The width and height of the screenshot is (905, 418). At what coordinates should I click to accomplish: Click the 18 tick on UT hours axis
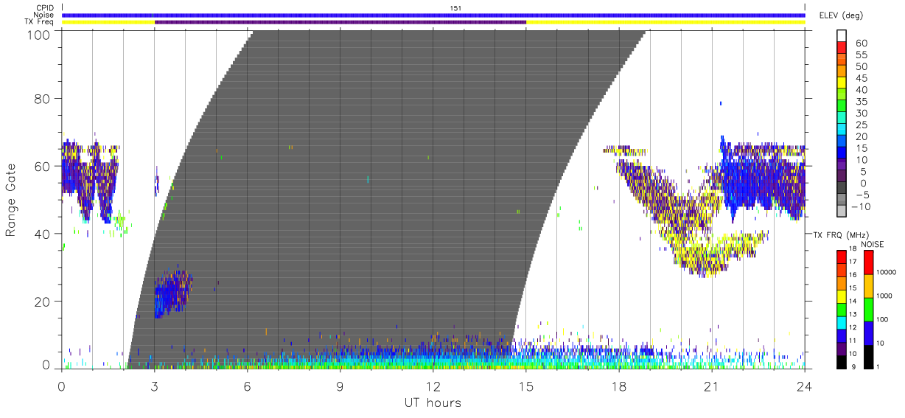(x=619, y=386)
